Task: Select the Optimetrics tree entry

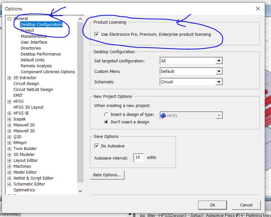Action: tap(24, 190)
